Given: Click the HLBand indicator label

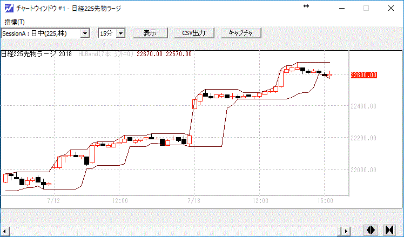Looking at the screenshot, I should point(106,54).
